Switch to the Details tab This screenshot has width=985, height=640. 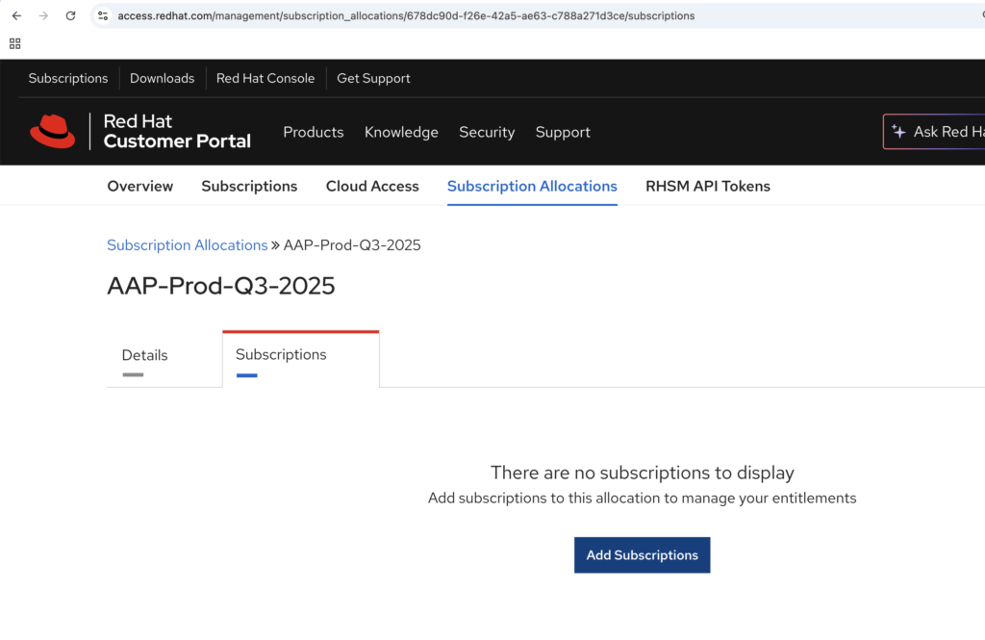144,355
